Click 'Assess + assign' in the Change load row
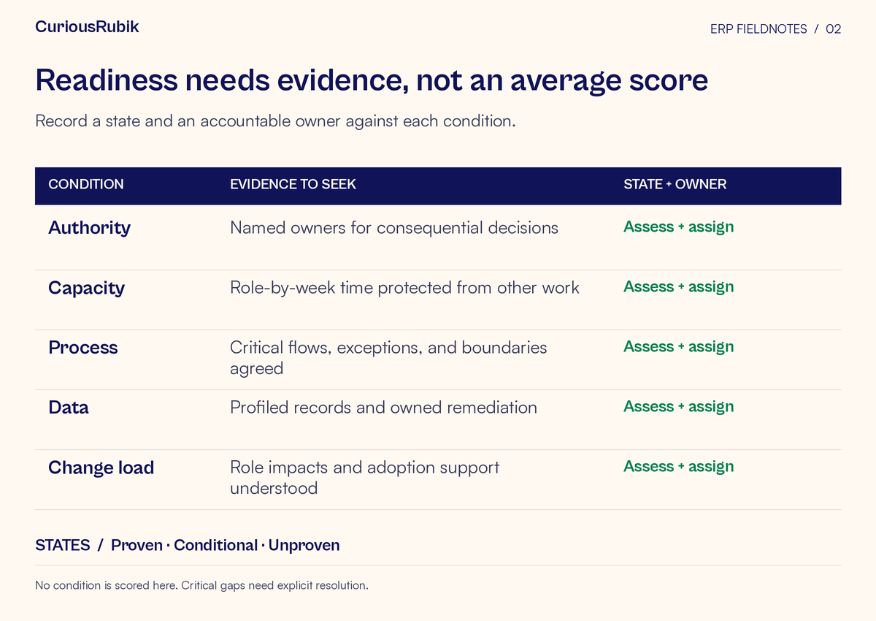The height and width of the screenshot is (621, 876). 678,467
